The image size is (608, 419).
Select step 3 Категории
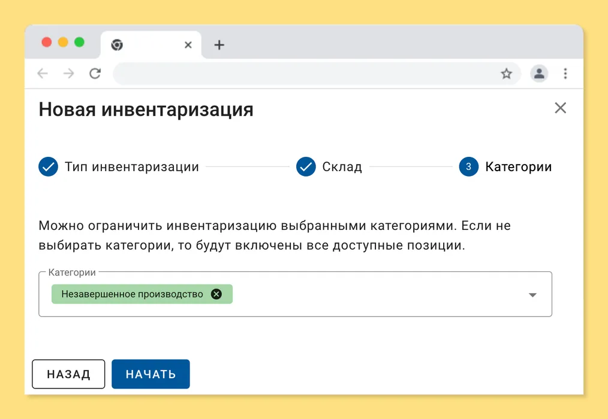click(x=505, y=166)
